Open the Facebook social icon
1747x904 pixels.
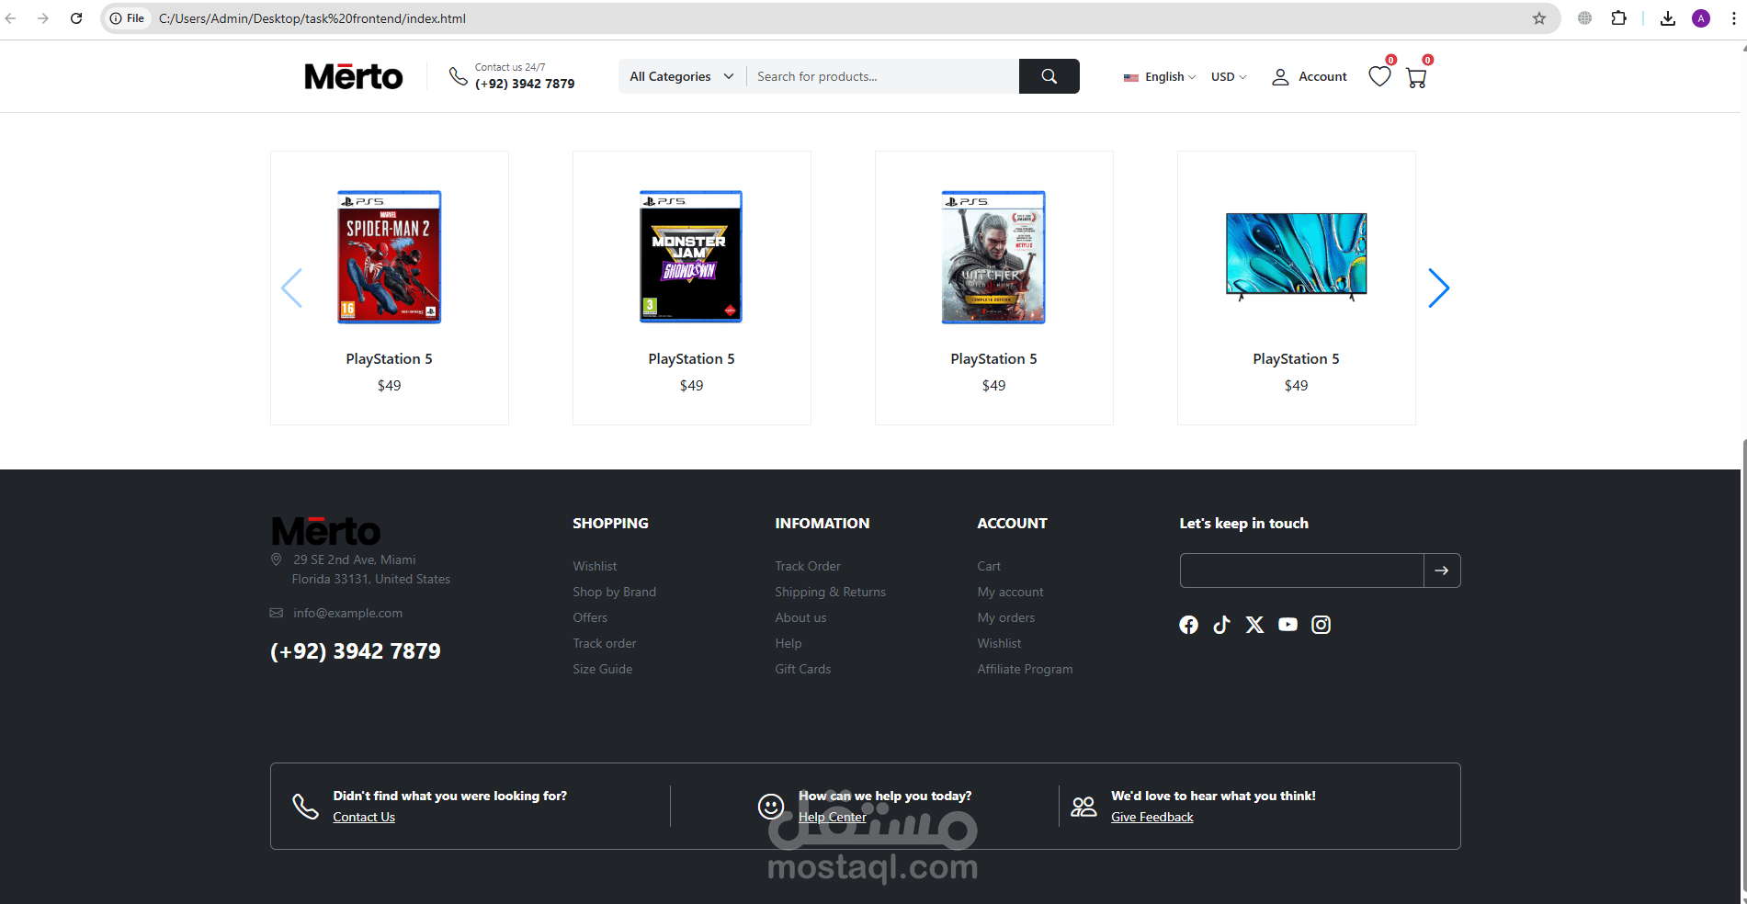point(1188,625)
